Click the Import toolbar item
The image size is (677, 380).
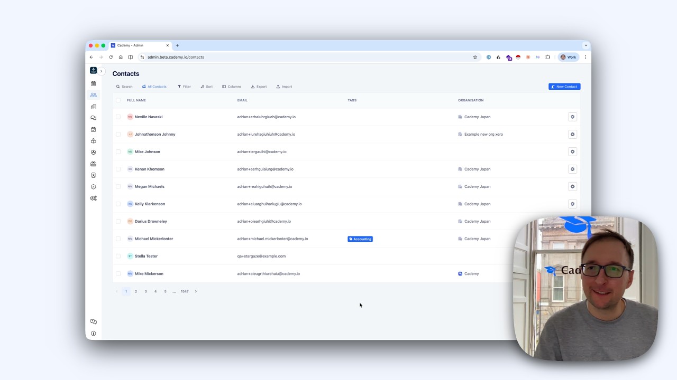(x=284, y=87)
